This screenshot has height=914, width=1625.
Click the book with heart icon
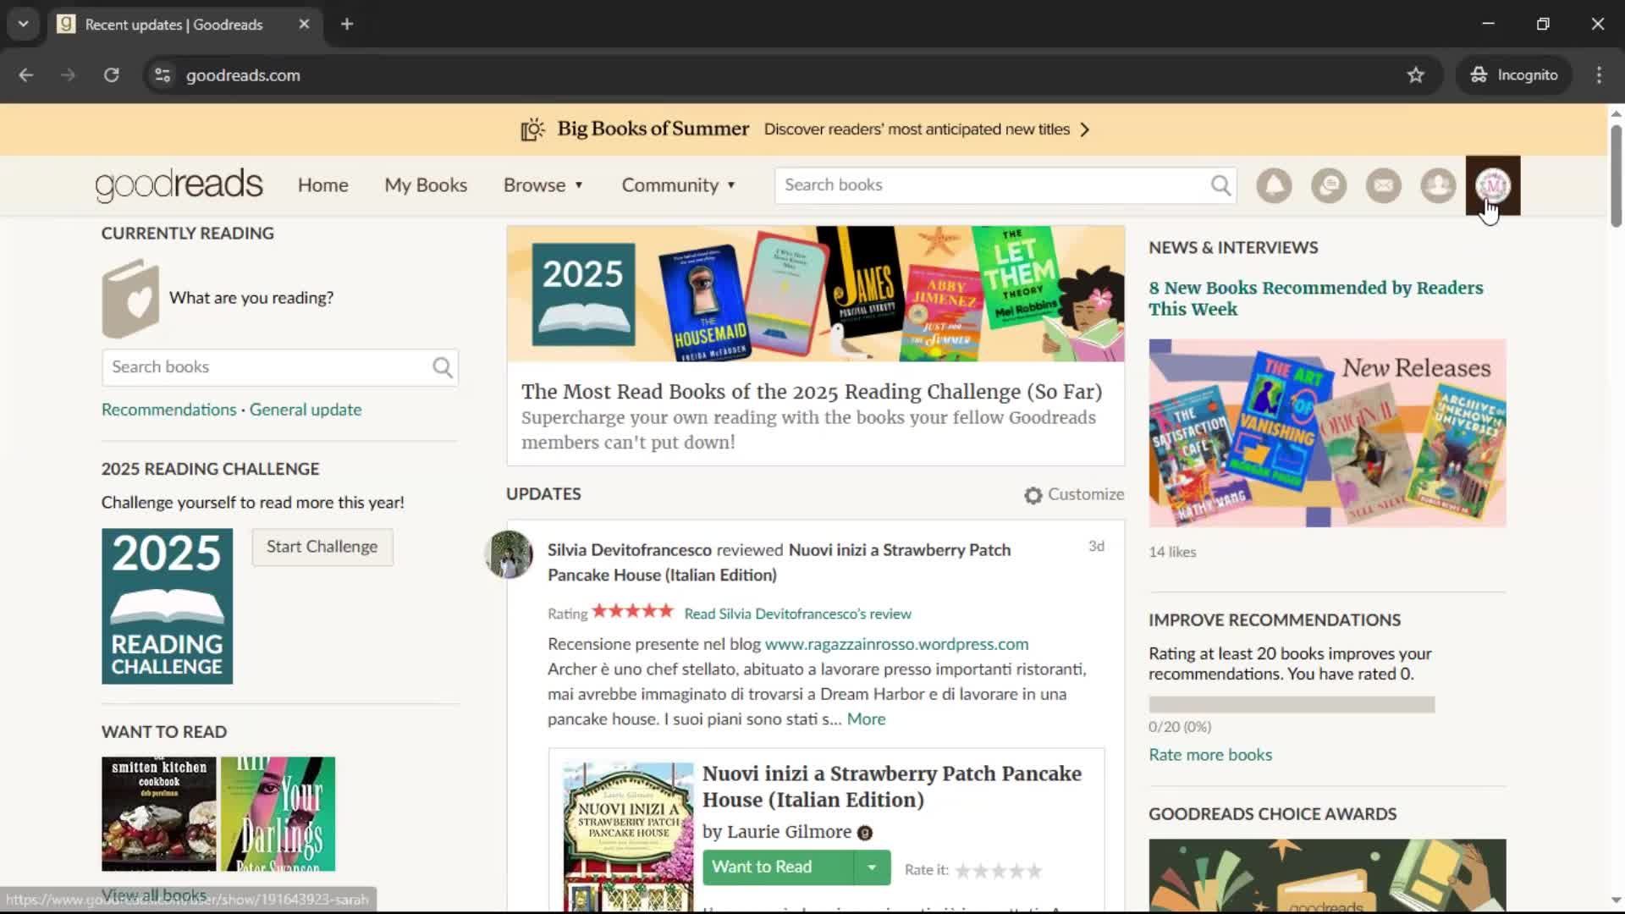pyautogui.click(x=130, y=298)
